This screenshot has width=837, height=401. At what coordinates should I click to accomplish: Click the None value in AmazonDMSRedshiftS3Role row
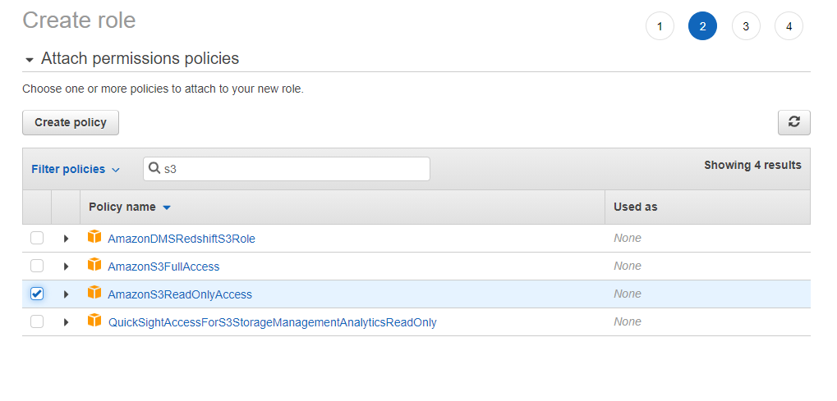pyautogui.click(x=628, y=238)
